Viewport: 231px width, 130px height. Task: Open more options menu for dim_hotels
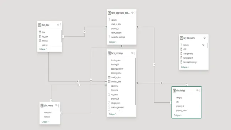pyautogui.click(x=200, y=91)
